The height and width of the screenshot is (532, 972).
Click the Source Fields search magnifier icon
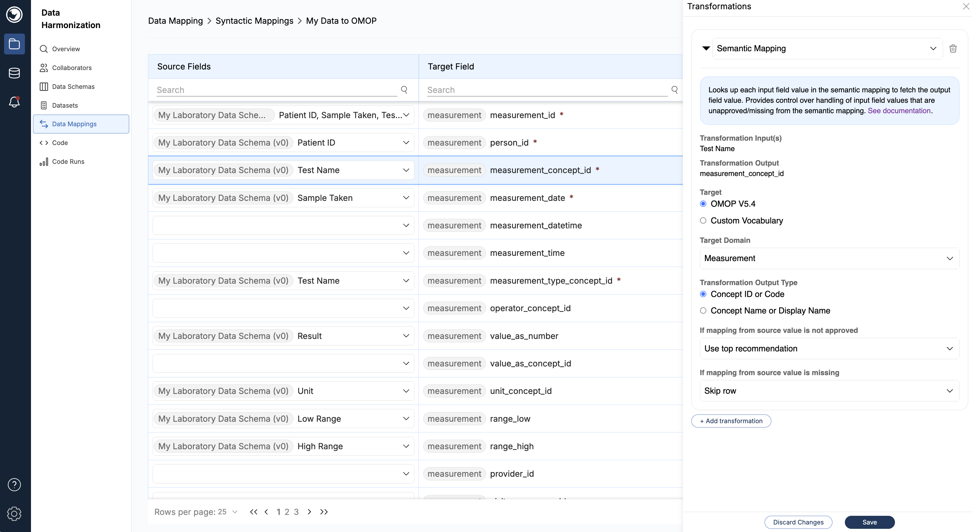(x=404, y=90)
